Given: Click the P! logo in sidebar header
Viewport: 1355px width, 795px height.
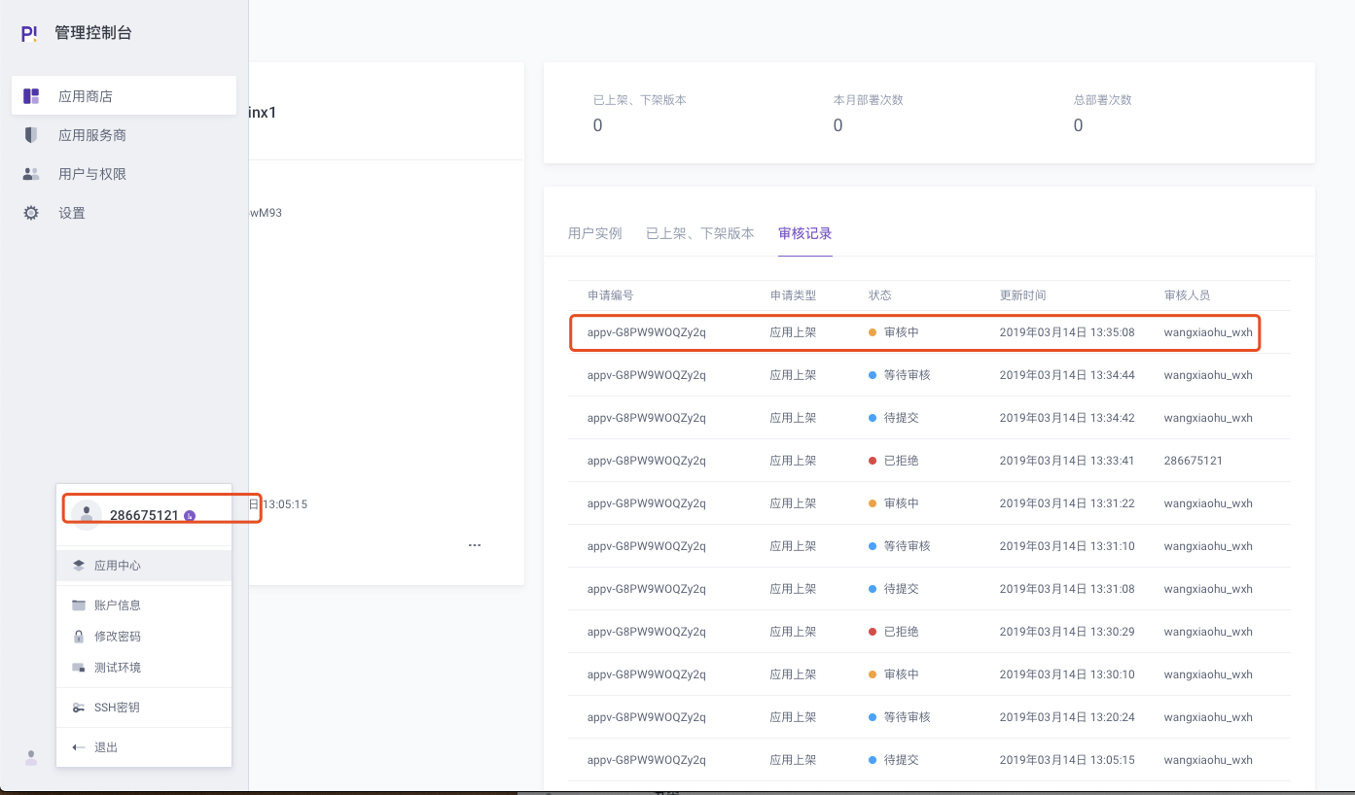Looking at the screenshot, I should tap(30, 33).
